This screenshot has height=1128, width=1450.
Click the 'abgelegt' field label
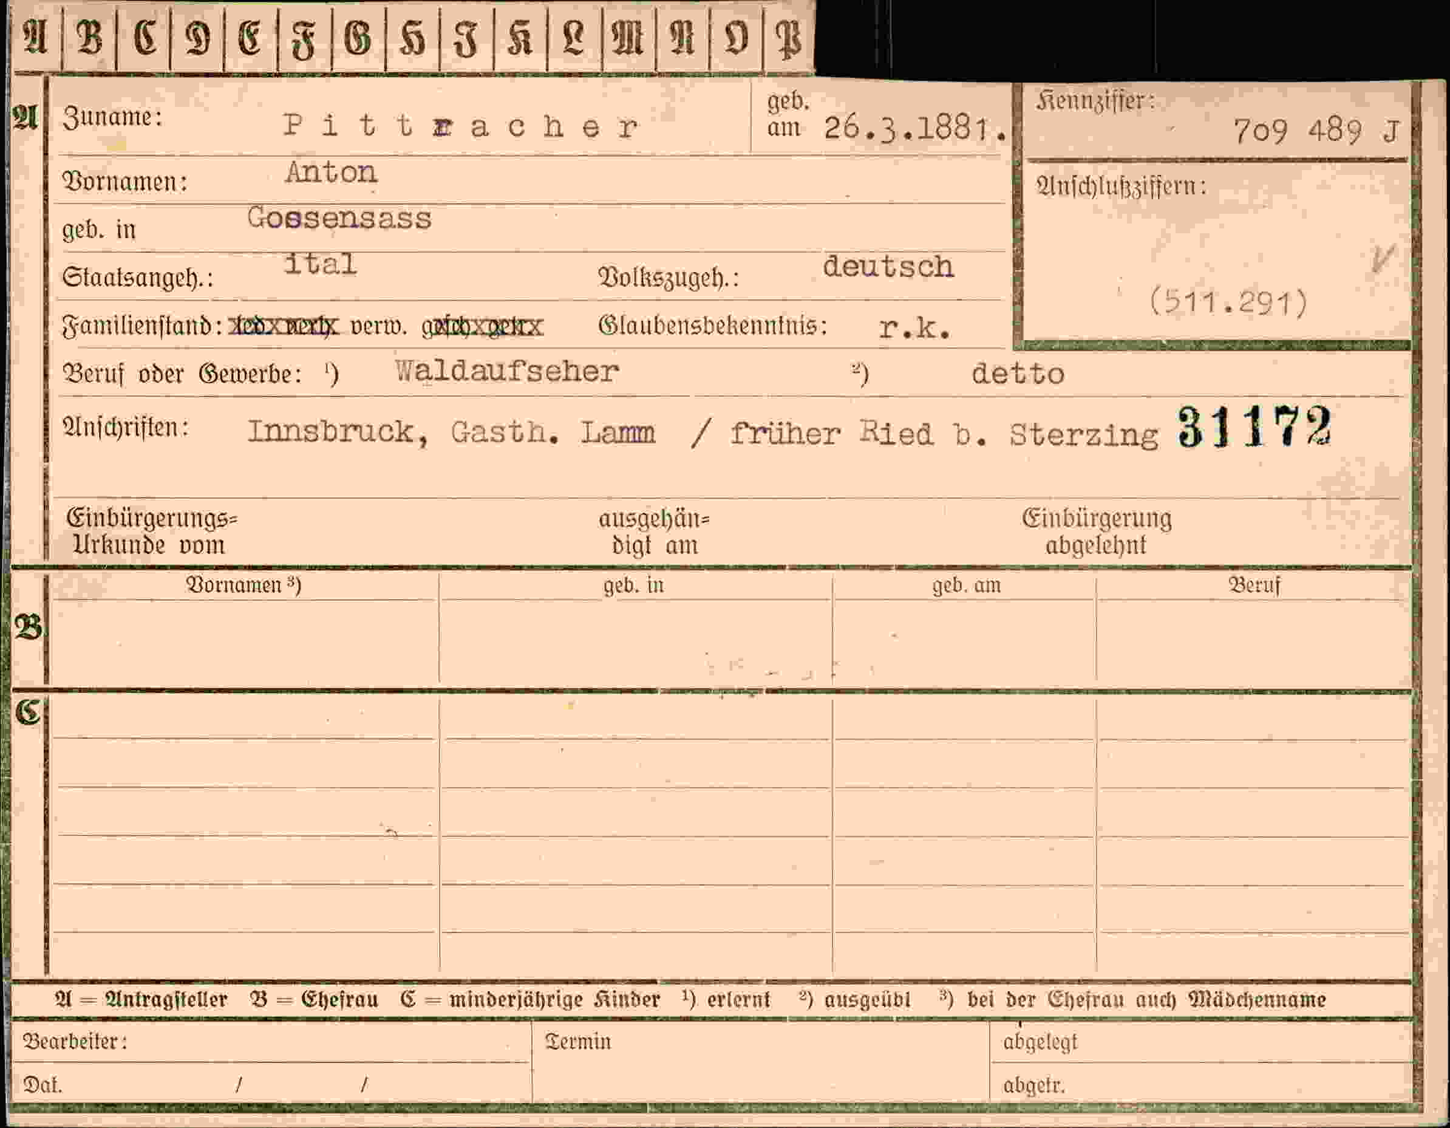(1040, 1042)
